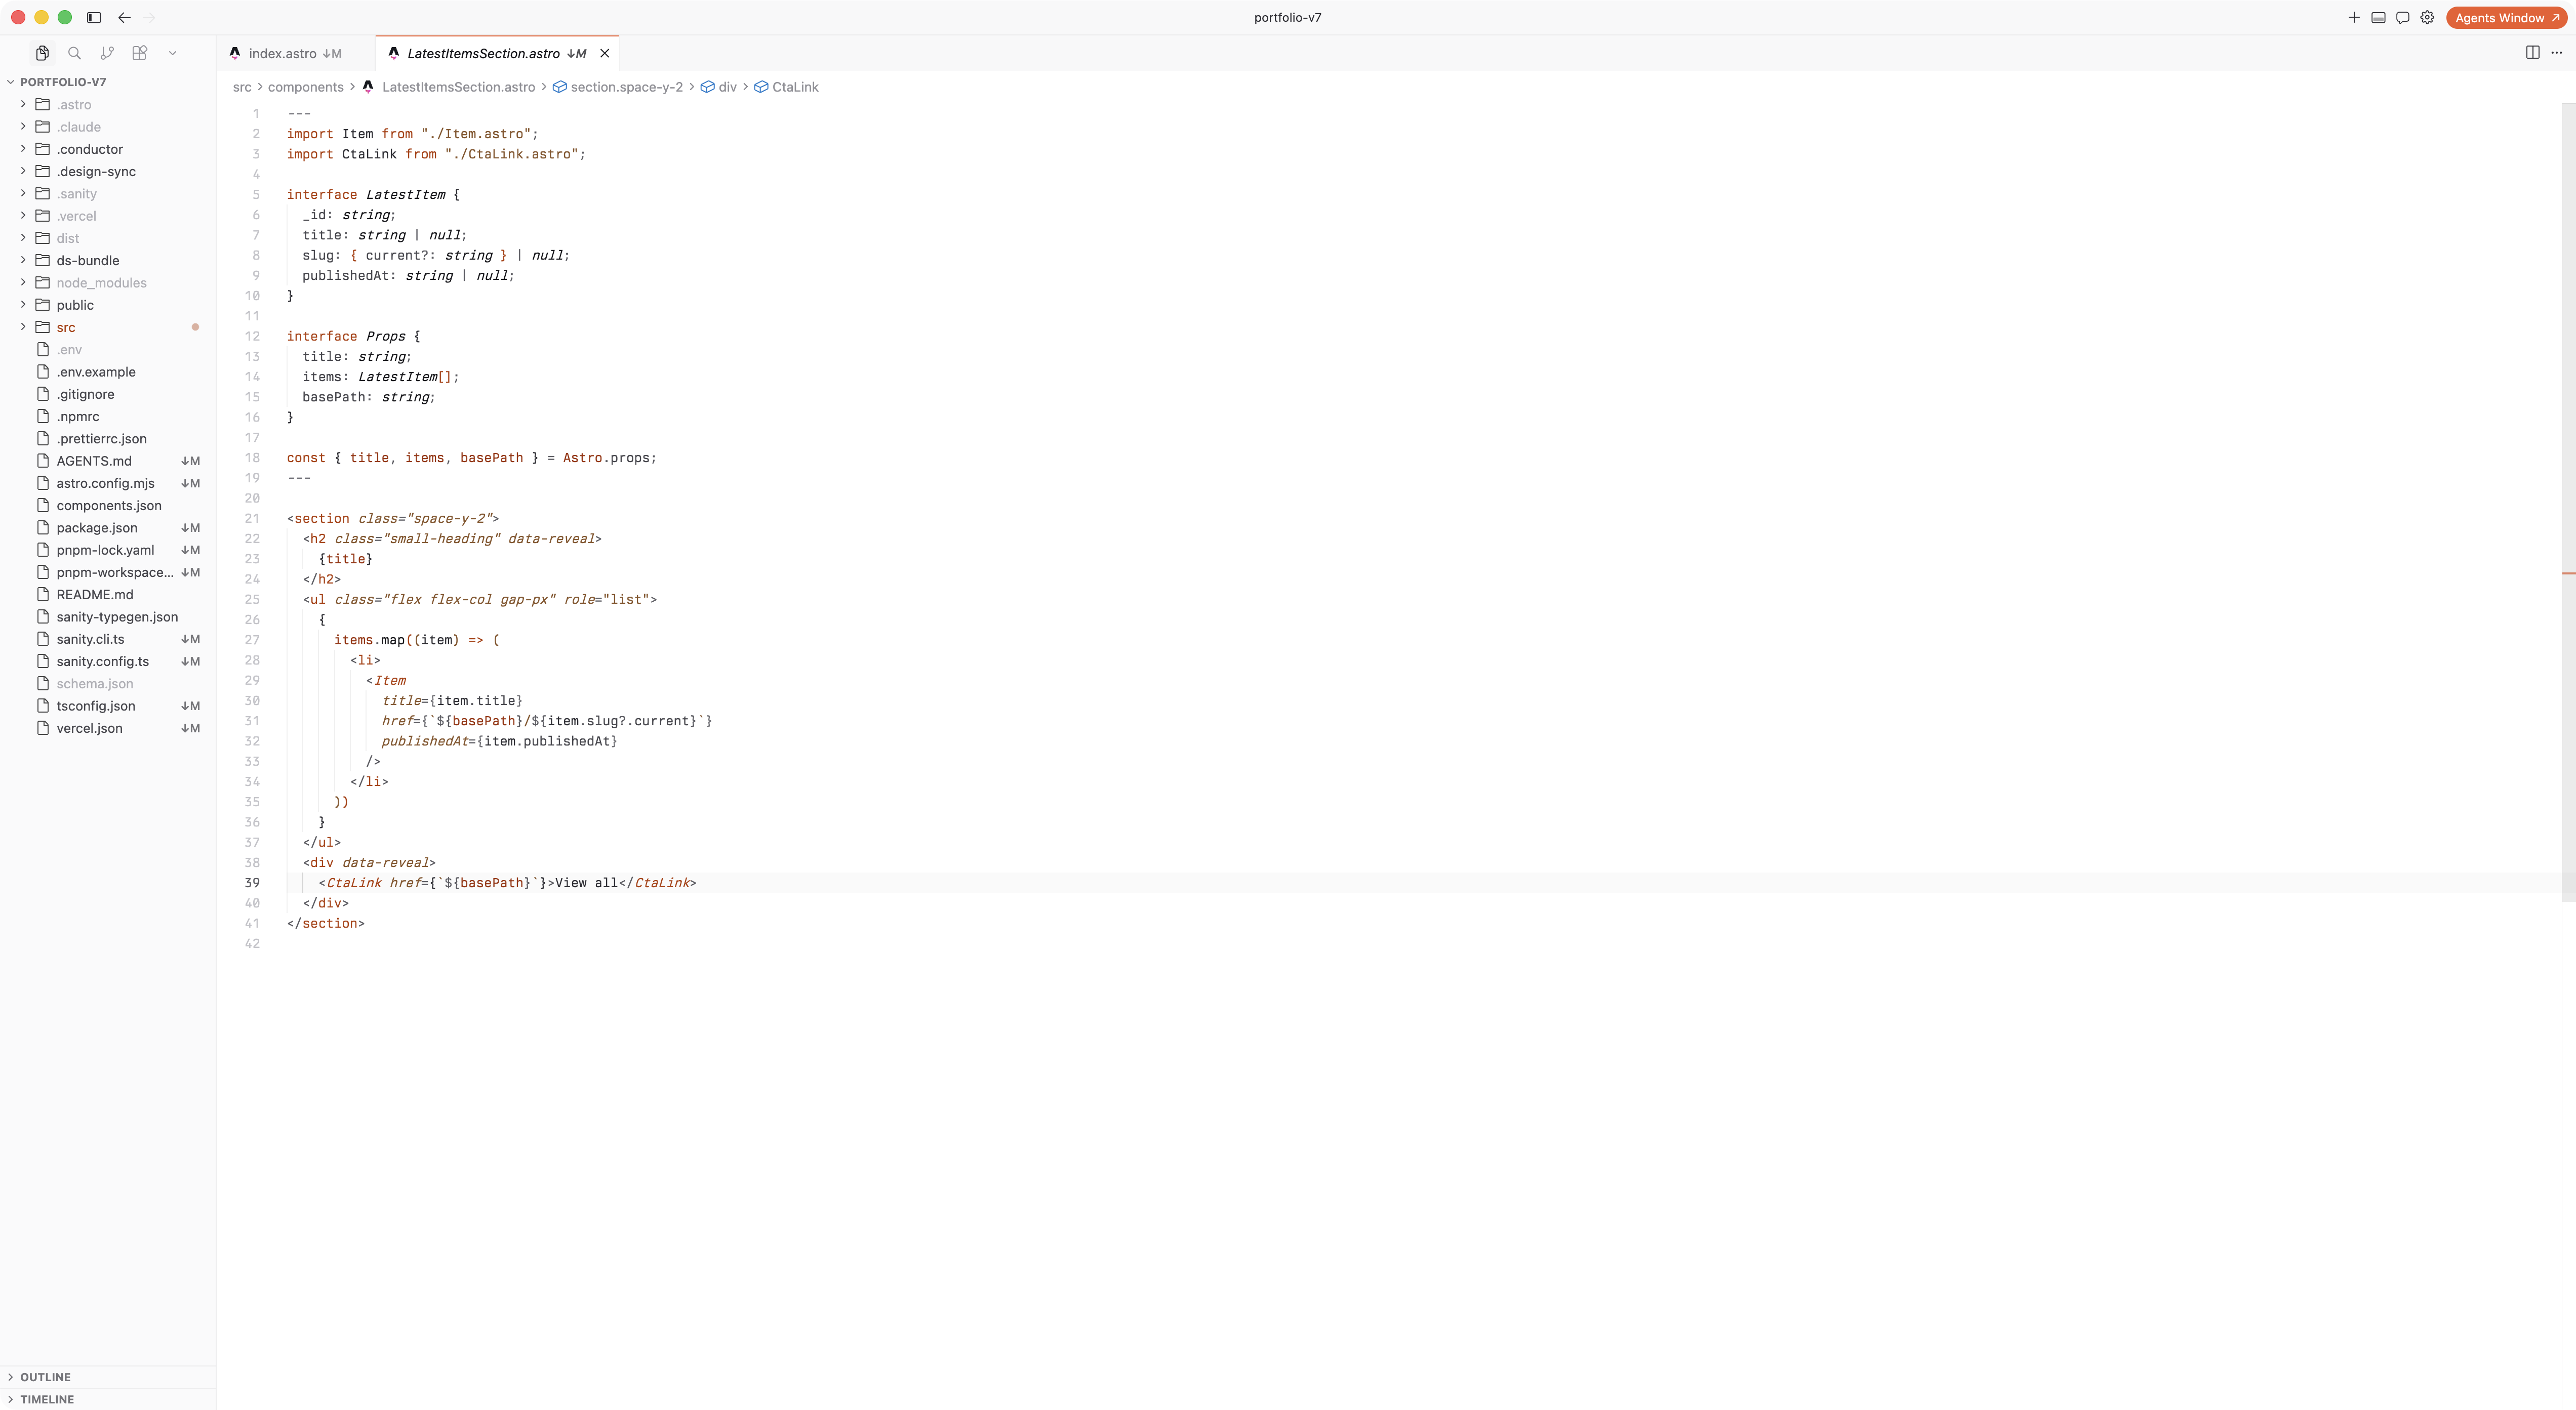Image resolution: width=2576 pixels, height=1410 pixels.
Task: Expand the OUTLINE section
Action: tap(108, 1377)
